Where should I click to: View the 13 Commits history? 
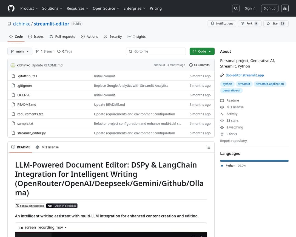[199, 65]
